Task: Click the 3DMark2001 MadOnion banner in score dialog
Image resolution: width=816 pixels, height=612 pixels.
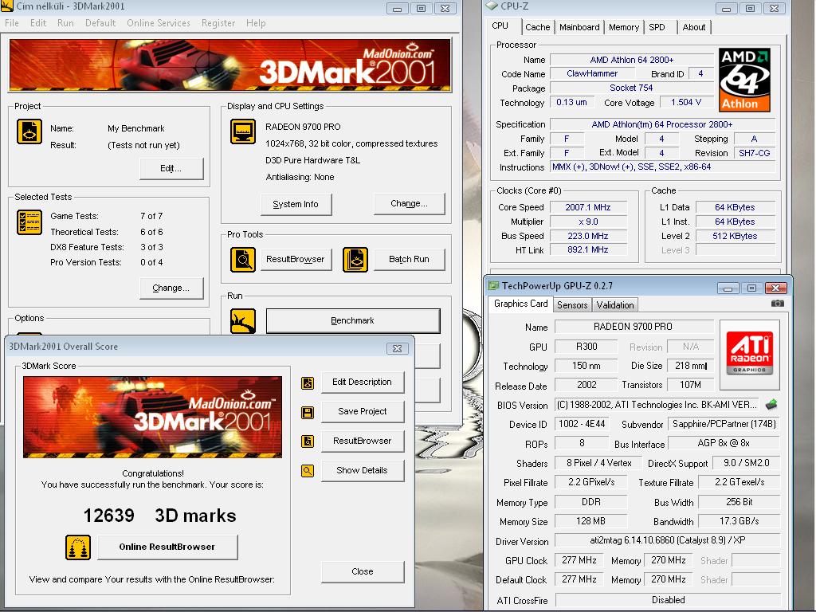Action: click(x=152, y=417)
